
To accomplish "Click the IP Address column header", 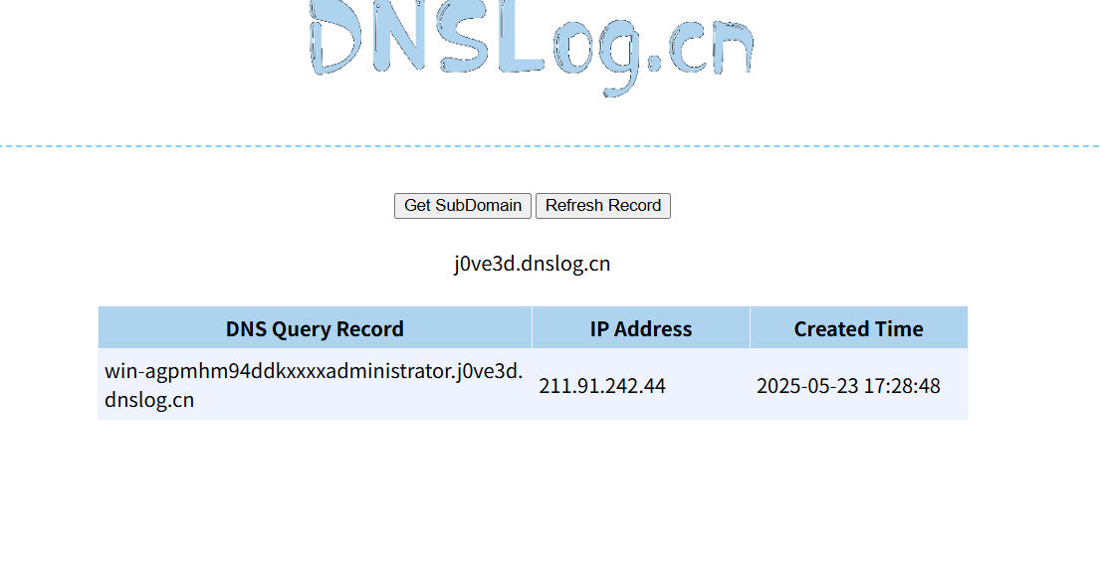I will point(641,328).
